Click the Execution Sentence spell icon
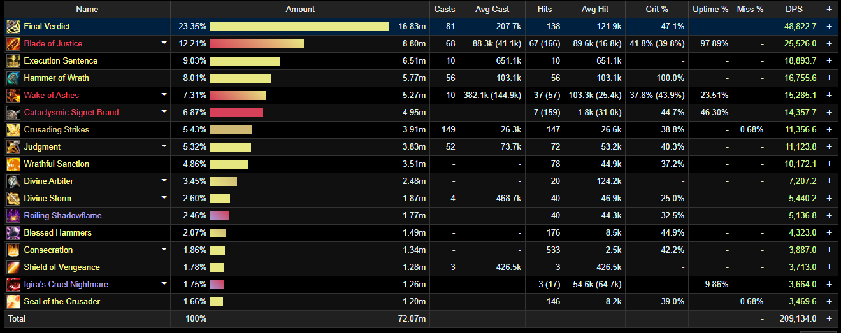This screenshot has height=333, width=841. pos(13,61)
